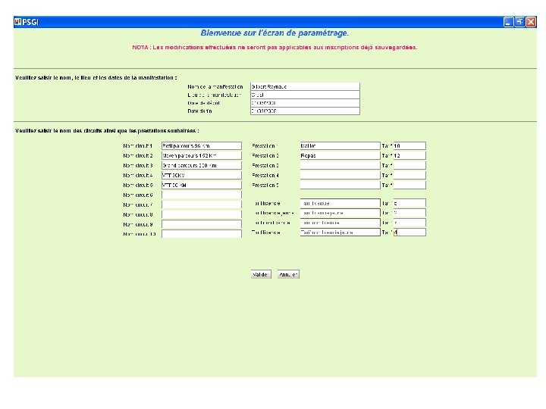Edit the Tarif amount for Tarif licencié row
Viewport: 546px width, 409px height.
click(409, 203)
